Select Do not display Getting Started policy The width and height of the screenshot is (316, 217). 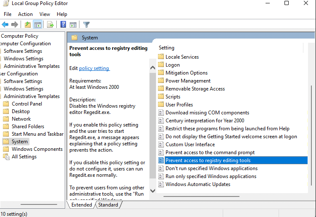pos(231,137)
